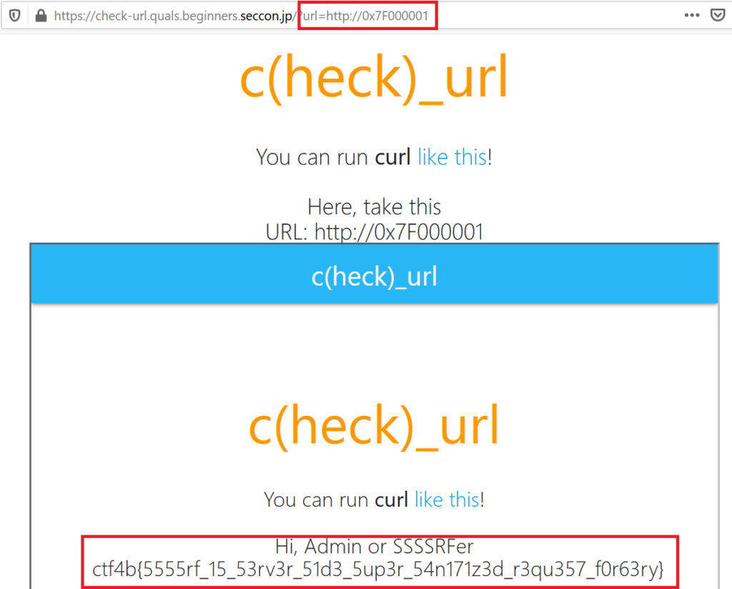Select the highlighted url=http://0x7F000001 parameter
The width and height of the screenshot is (732, 589).
(367, 14)
